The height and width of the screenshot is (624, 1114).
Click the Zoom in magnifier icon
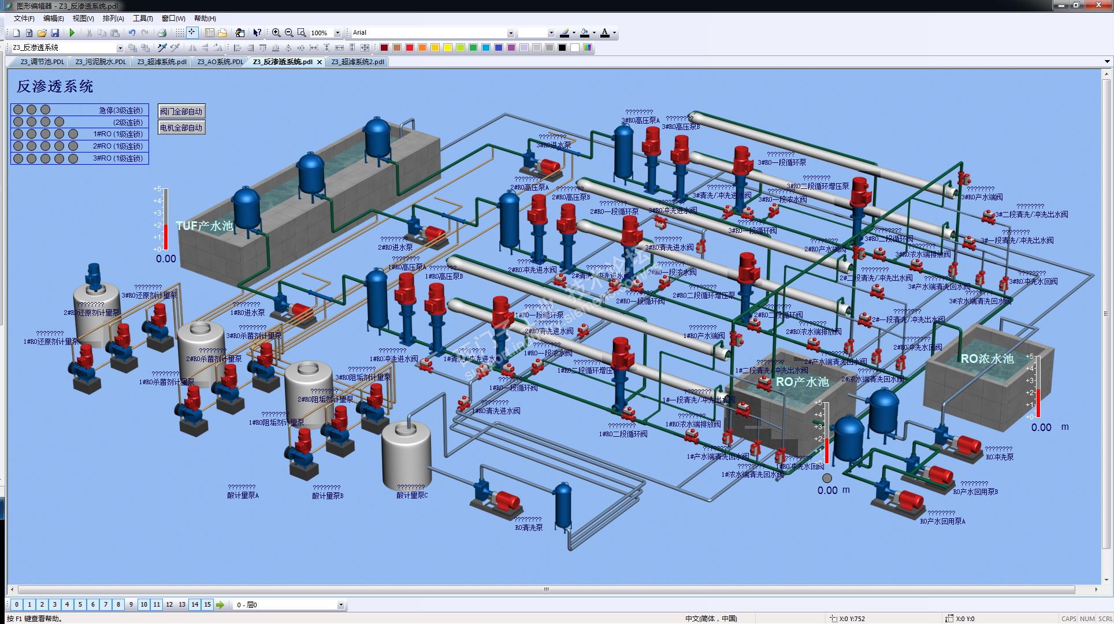(276, 33)
